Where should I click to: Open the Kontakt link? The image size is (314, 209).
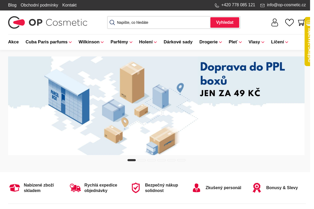[69, 5]
